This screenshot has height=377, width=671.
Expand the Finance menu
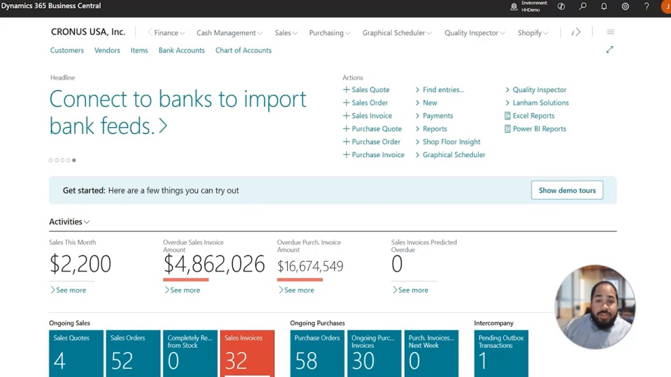click(x=169, y=33)
